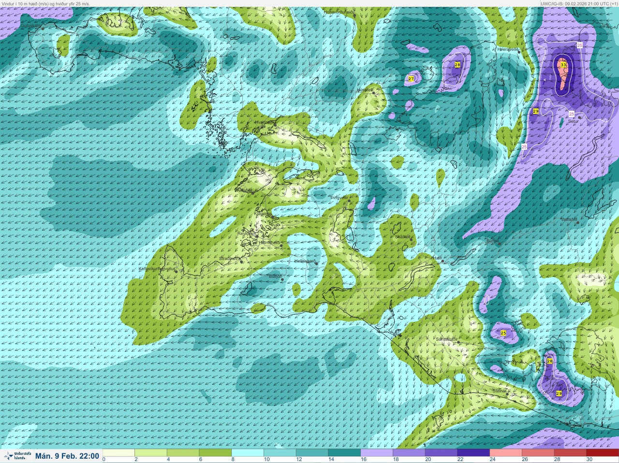Pick the olive green 6–8 m/s legend swatch

click(216, 453)
